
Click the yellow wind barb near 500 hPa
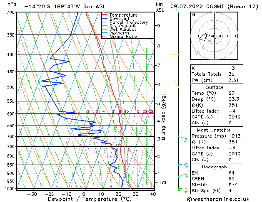click(176, 84)
